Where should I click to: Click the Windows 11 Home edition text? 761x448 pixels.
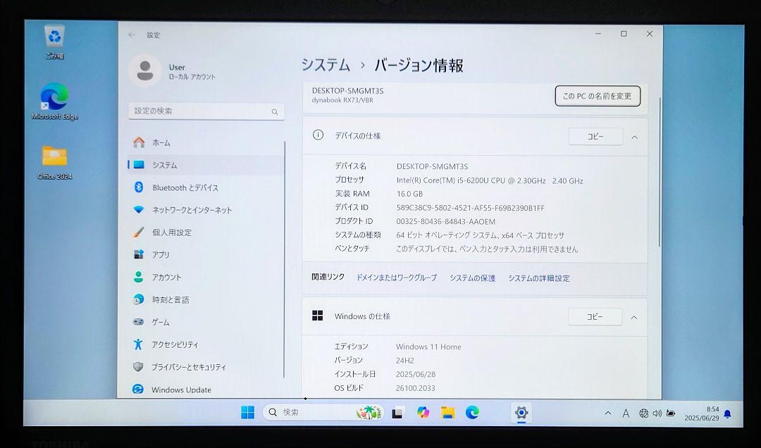coord(428,347)
